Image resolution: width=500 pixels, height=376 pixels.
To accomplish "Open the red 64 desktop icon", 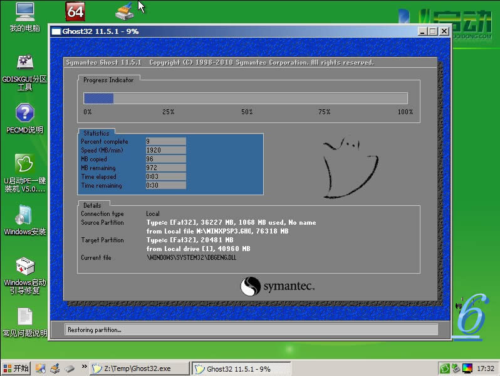I will pyautogui.click(x=75, y=11).
